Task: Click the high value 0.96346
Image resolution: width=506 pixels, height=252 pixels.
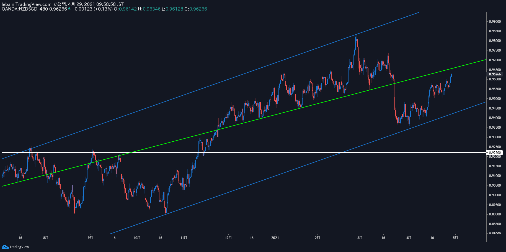Action: 152,9
